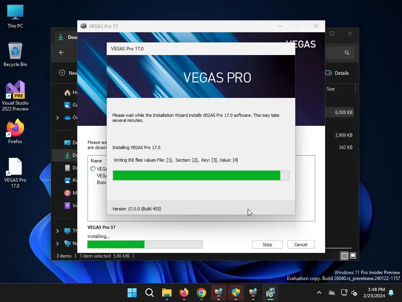Image resolution: width=402 pixels, height=302 pixels.
Task: Click Cancel in the VEGAS Pro 17 window
Action: tap(301, 245)
